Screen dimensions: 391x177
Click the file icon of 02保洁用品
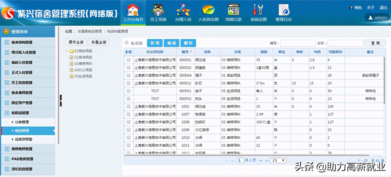point(71,57)
